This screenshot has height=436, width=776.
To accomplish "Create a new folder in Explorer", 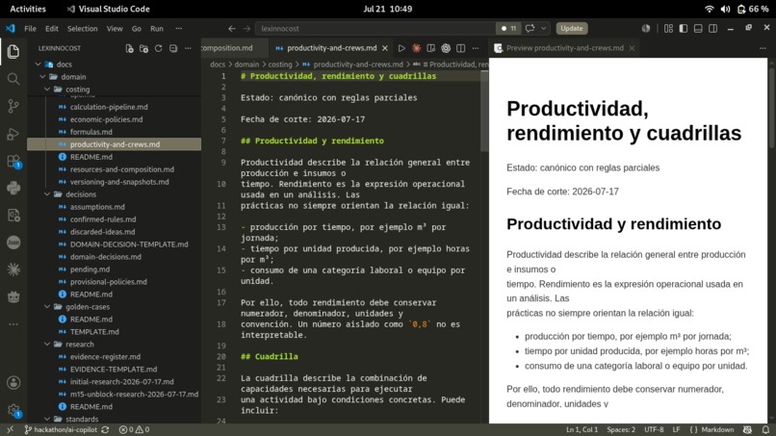I will [143, 48].
